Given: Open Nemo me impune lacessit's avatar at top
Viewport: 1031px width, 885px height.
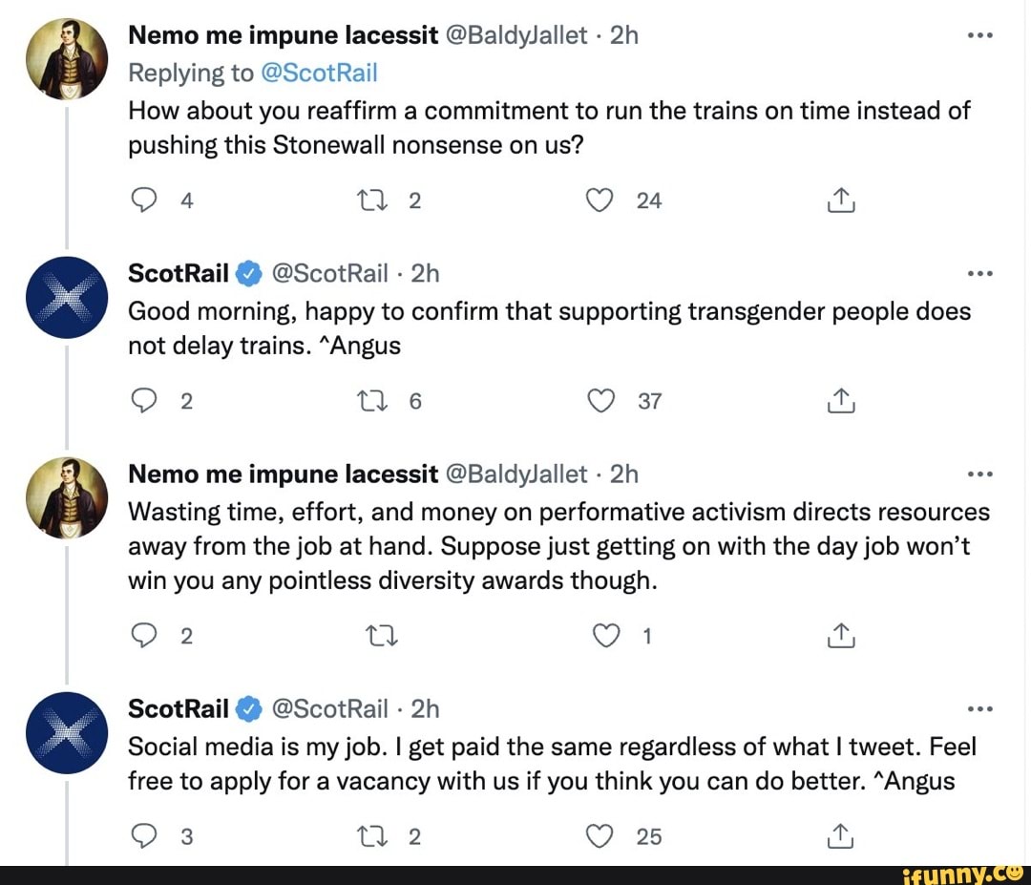Looking at the screenshot, I should (x=67, y=59).
